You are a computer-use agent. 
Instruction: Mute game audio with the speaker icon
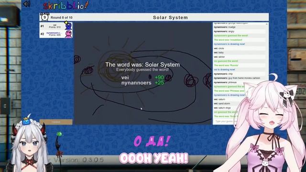coord(27,4)
